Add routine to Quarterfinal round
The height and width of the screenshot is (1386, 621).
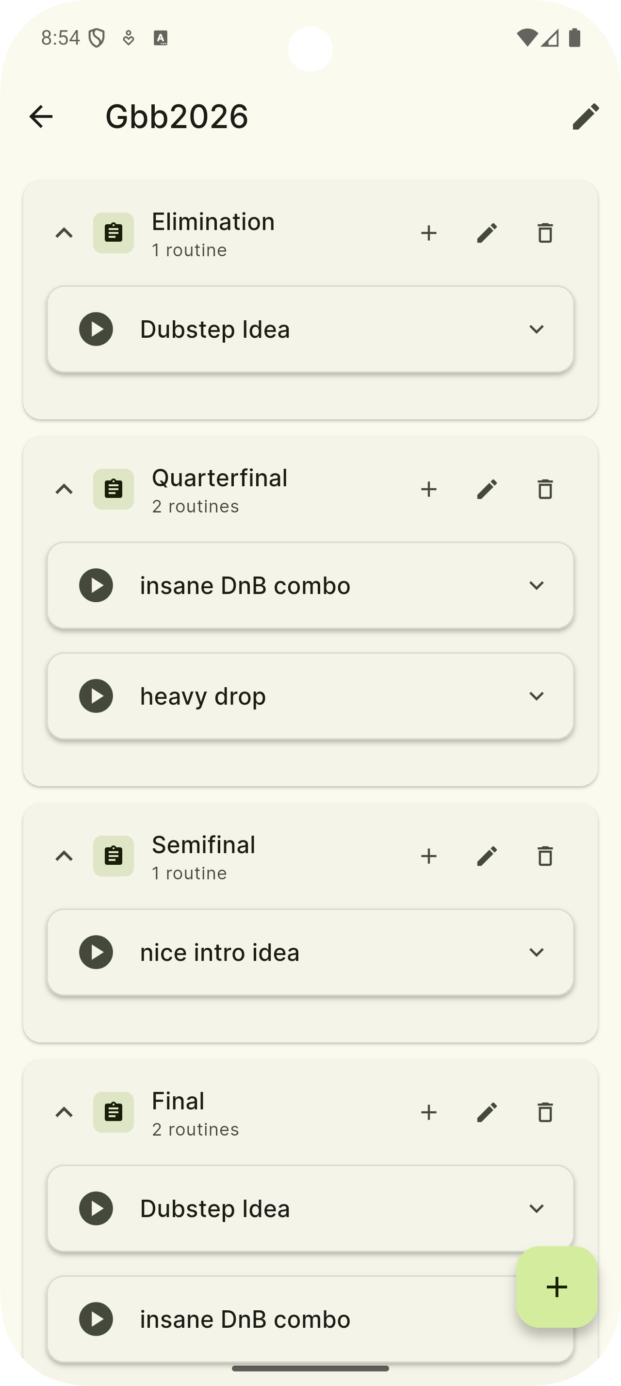coord(428,489)
